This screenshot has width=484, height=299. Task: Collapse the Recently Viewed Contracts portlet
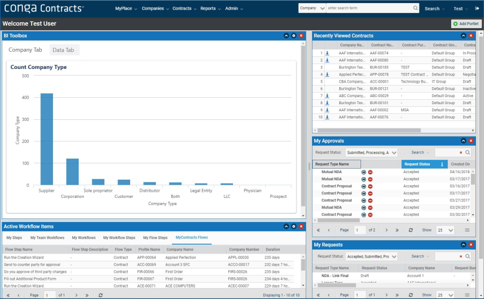click(463, 36)
